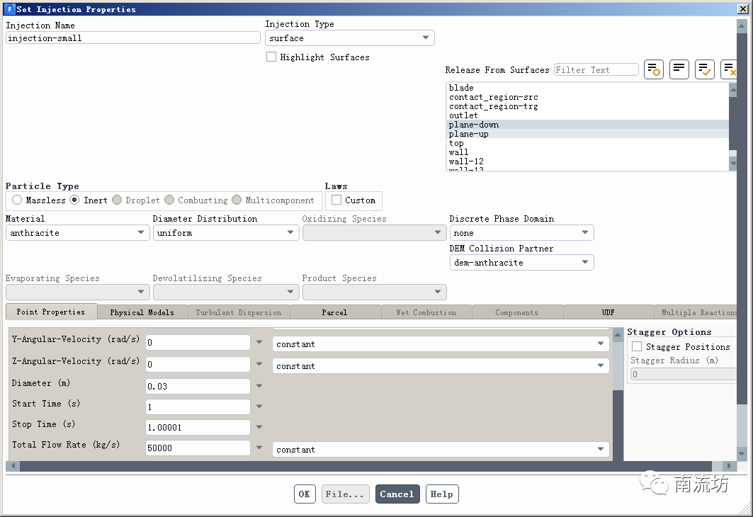Open the Injection Type dropdown
Image resolution: width=753 pixels, height=517 pixels.
(x=350, y=38)
